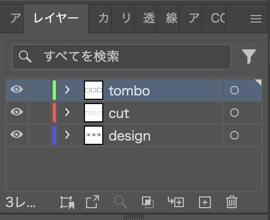The height and width of the screenshot is (220, 270).
Task: Select the design layer name
Action: [130, 136]
